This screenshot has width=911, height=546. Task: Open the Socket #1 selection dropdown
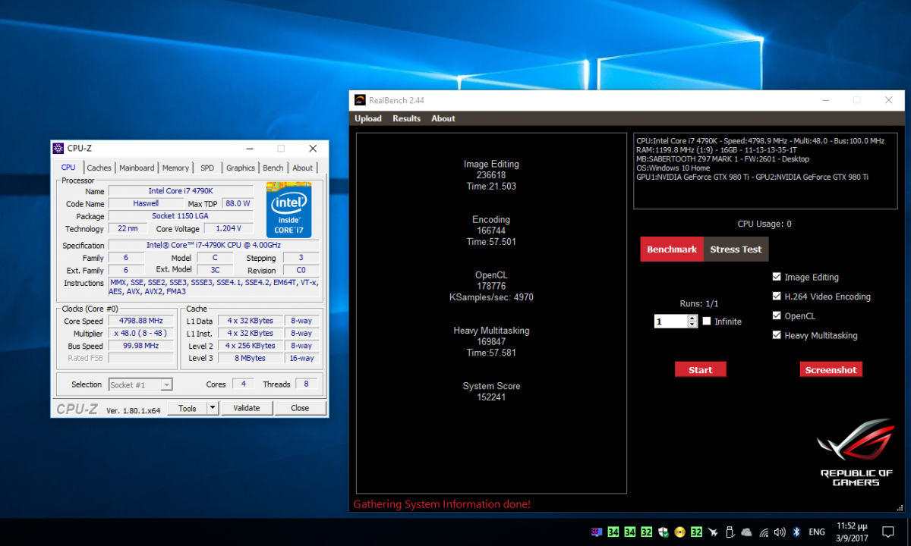(x=140, y=384)
